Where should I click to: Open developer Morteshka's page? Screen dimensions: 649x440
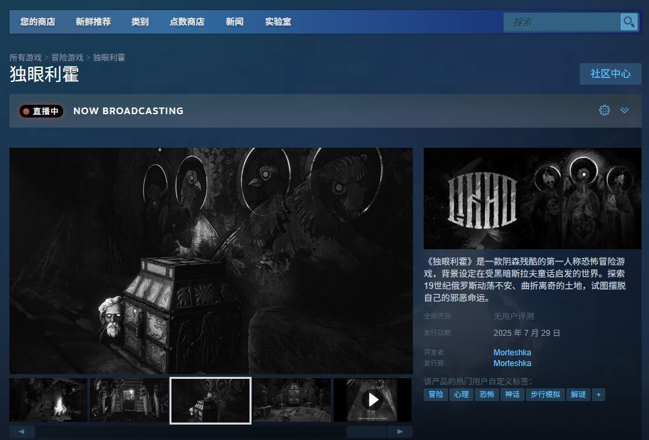tap(512, 352)
